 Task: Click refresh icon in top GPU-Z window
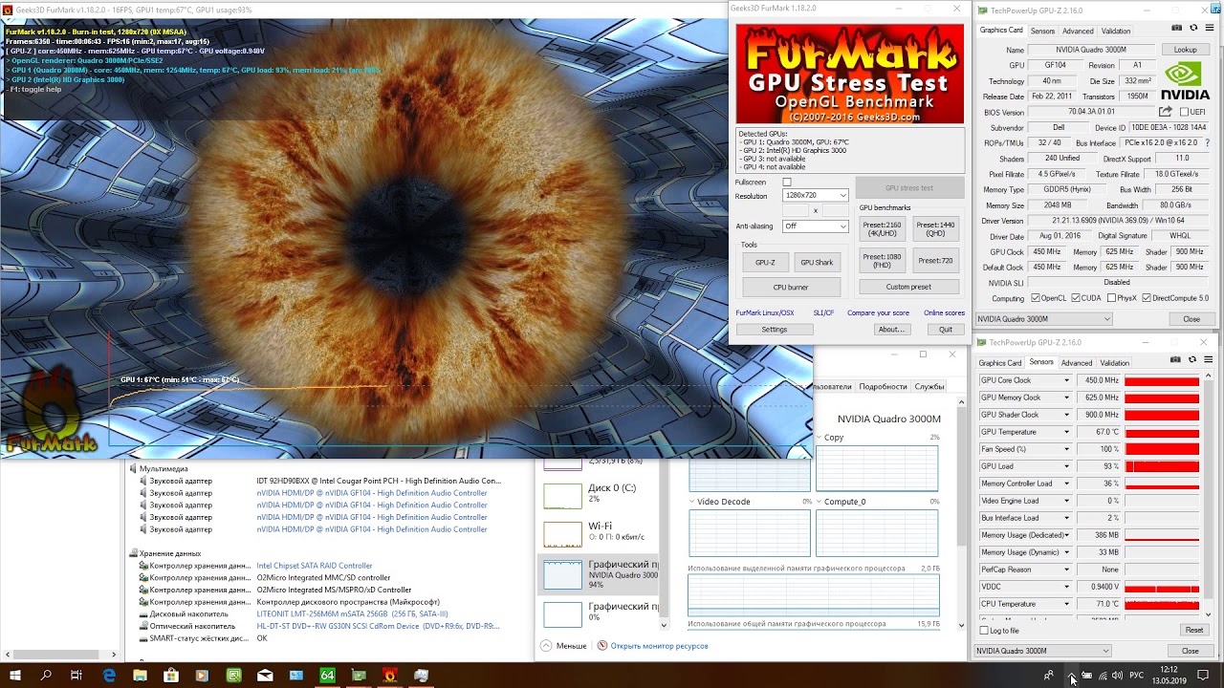click(x=1191, y=29)
